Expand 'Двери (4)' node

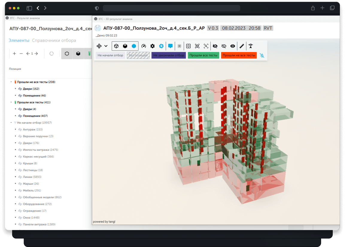[x=15, y=109]
